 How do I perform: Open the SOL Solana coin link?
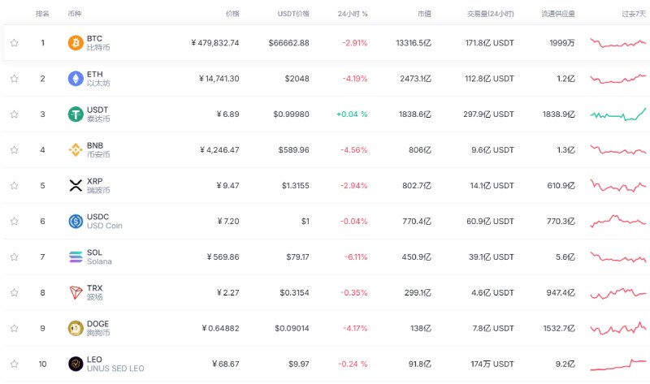[x=99, y=257]
